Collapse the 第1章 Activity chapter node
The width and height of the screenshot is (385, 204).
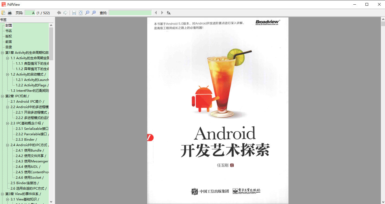pos(2,53)
